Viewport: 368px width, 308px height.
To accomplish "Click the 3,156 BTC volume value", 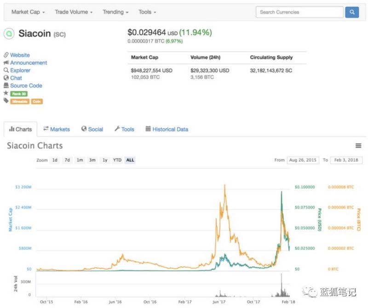I will [202, 77].
